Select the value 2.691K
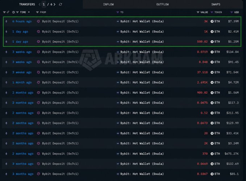 point(203,83)
